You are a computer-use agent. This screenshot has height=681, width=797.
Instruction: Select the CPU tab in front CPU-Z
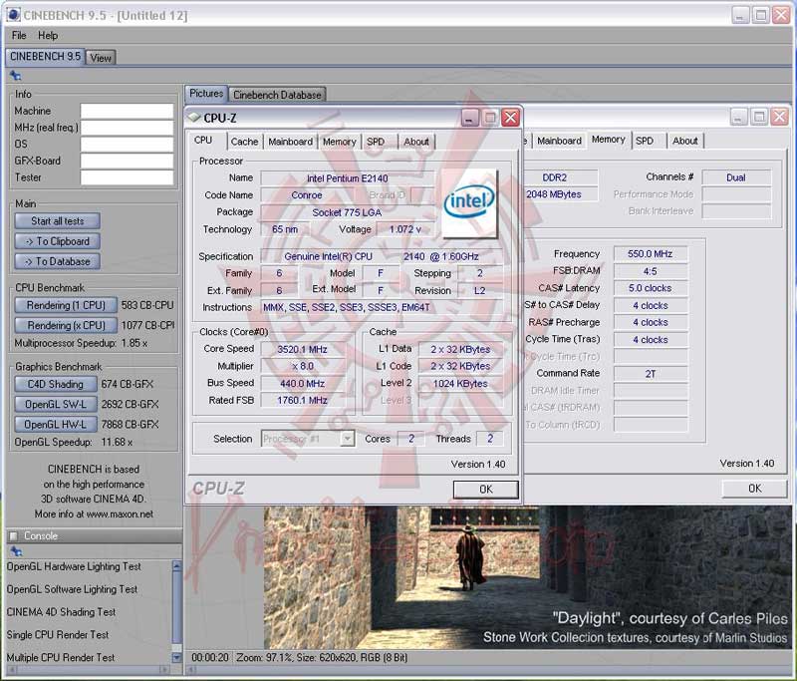click(203, 140)
